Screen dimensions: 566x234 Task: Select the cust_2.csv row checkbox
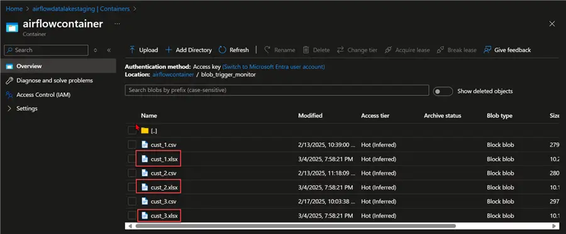pyautogui.click(x=132, y=173)
